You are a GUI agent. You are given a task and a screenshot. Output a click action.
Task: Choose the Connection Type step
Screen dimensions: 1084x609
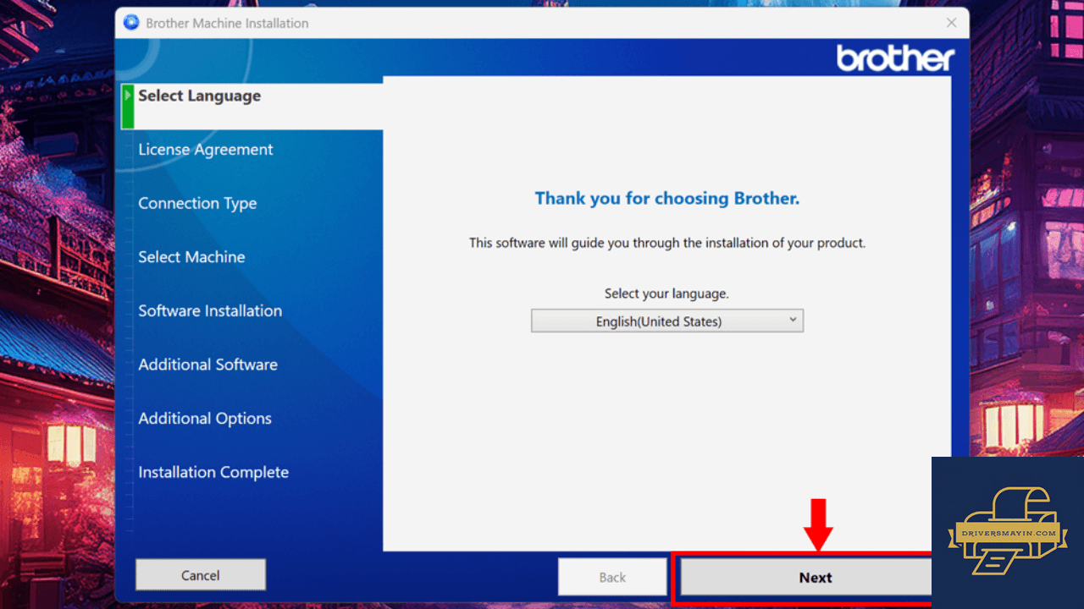point(197,204)
